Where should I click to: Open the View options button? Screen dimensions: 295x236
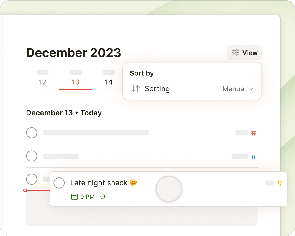(244, 53)
